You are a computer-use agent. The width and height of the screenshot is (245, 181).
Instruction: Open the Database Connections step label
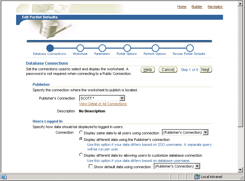(50, 54)
